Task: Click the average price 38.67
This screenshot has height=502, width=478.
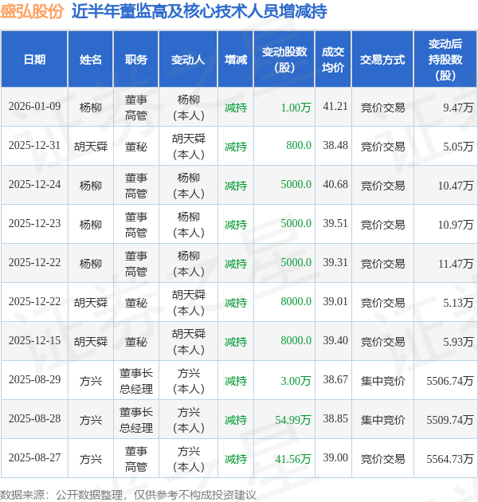Action: pyautogui.click(x=335, y=379)
